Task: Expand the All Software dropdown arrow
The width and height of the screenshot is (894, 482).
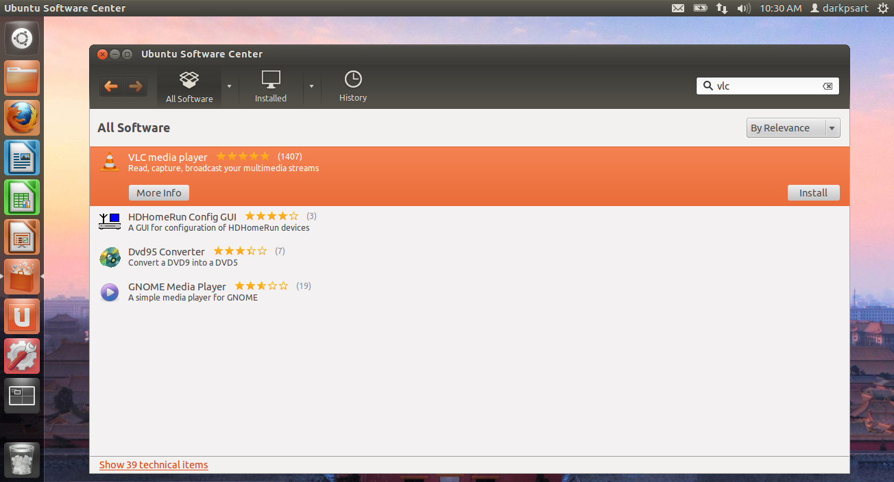Action: 229,87
